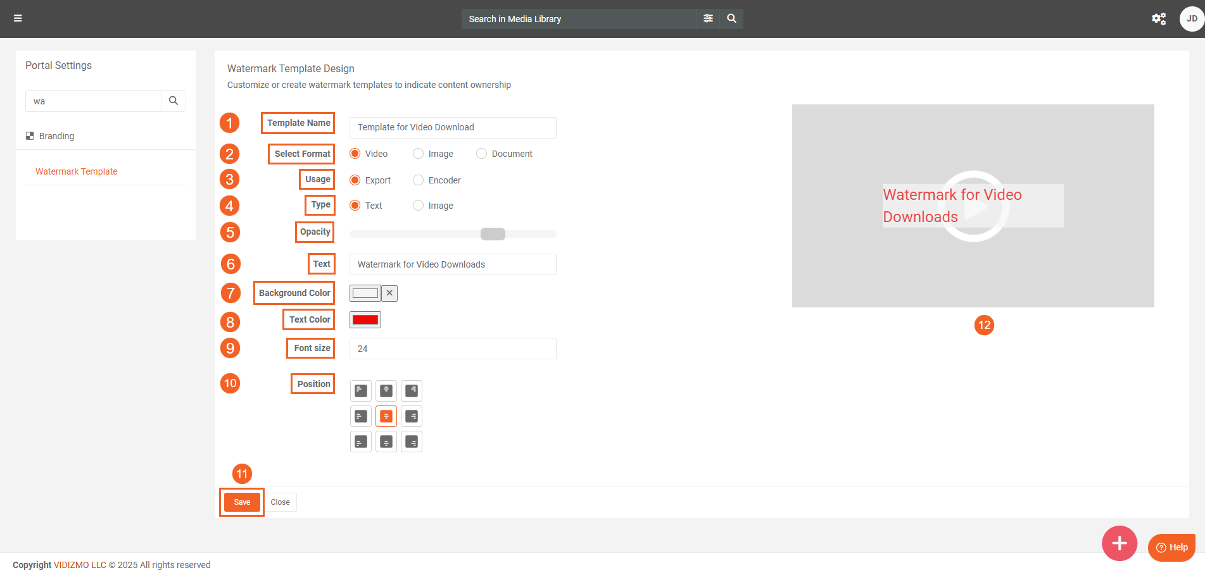Set watermark position to top-left

(x=361, y=391)
